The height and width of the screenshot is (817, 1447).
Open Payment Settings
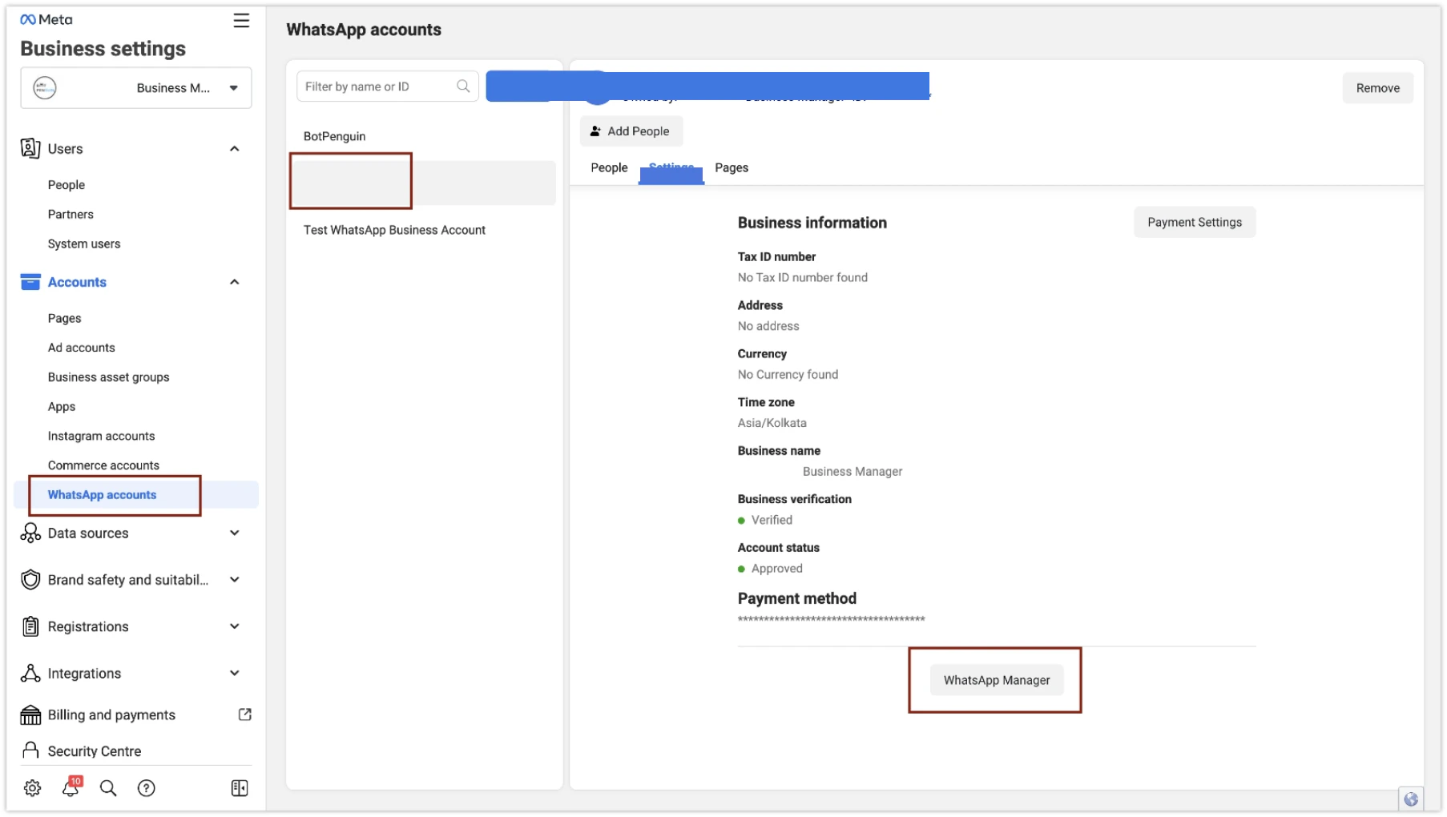[1194, 223]
